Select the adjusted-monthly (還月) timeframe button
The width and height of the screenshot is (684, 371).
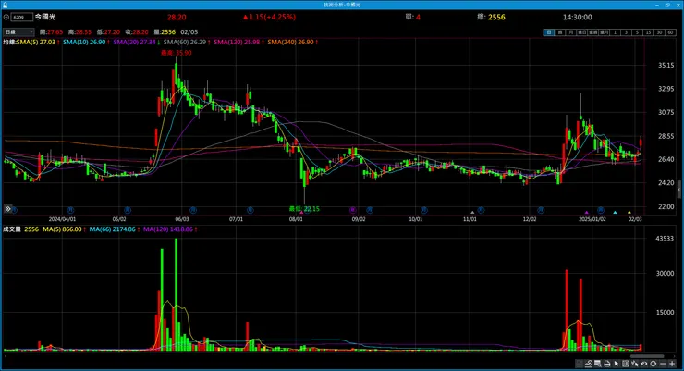click(605, 32)
